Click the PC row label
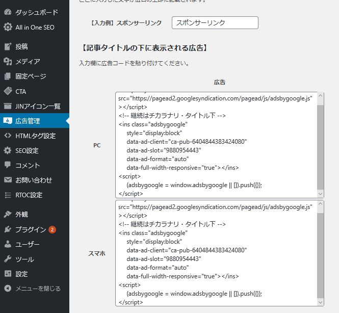This screenshot has width=339, height=313. (x=97, y=145)
